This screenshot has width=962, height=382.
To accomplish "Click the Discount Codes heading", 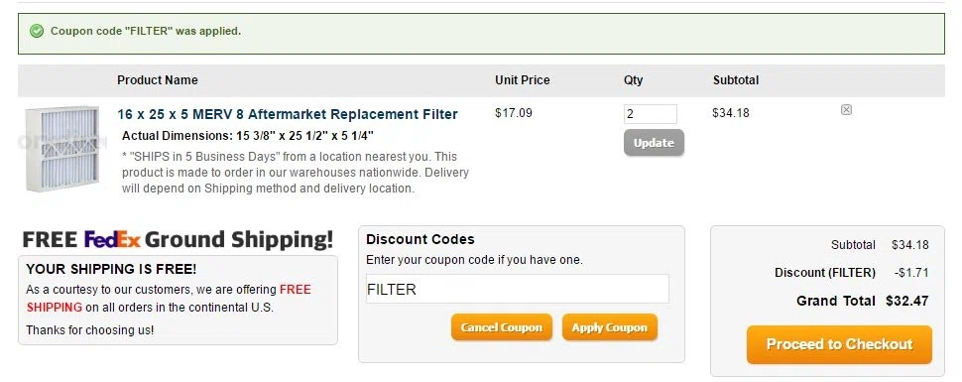I will pos(421,239).
